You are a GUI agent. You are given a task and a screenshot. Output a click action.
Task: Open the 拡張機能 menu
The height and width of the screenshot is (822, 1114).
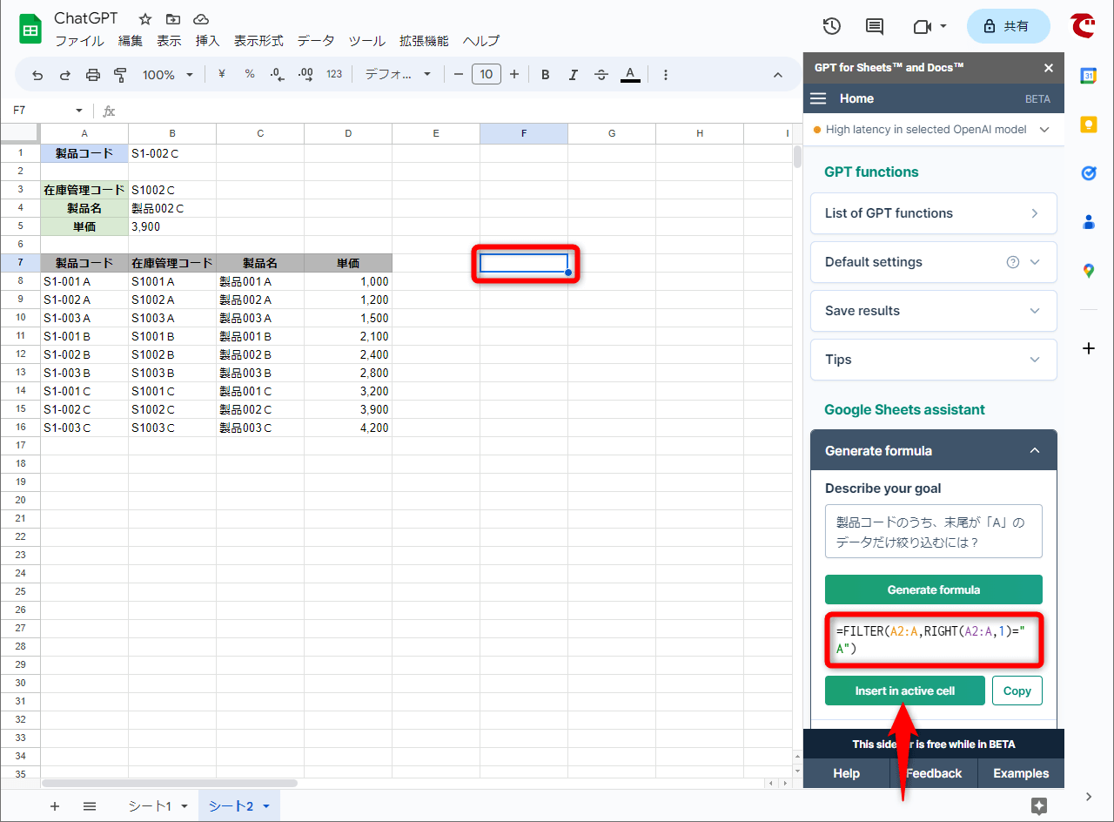click(x=424, y=41)
